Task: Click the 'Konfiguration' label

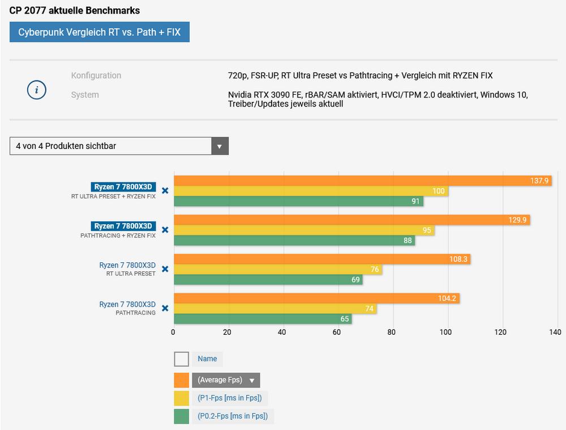Action: tap(96, 75)
